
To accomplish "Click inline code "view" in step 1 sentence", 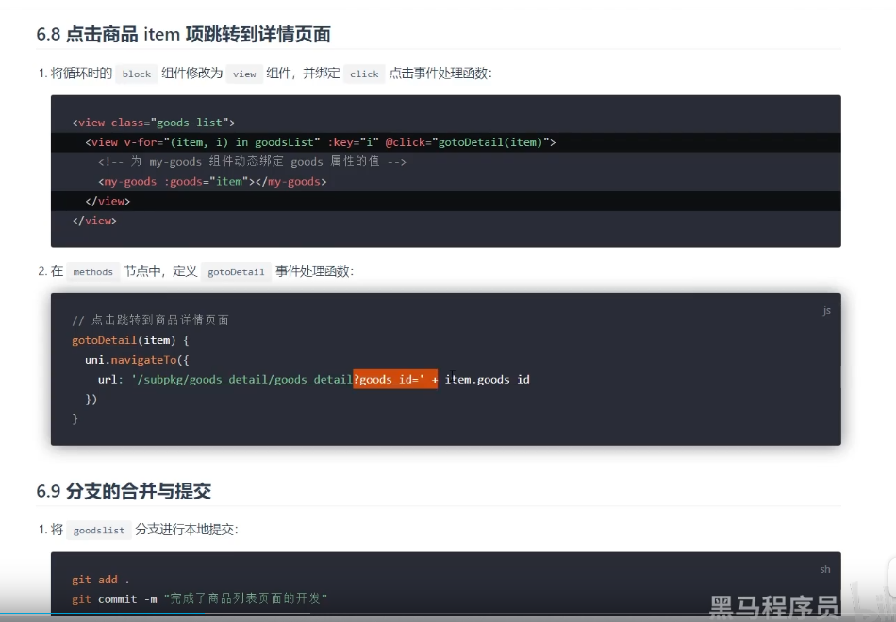I will [244, 74].
